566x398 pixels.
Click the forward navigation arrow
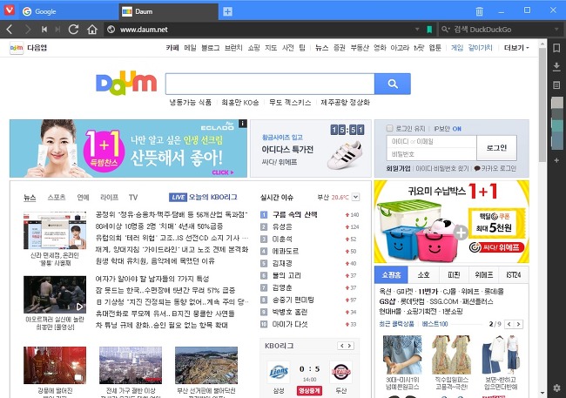pyautogui.click(x=28, y=30)
